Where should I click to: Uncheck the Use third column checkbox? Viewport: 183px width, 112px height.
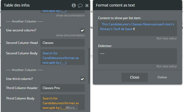pyautogui.click(x=82, y=79)
